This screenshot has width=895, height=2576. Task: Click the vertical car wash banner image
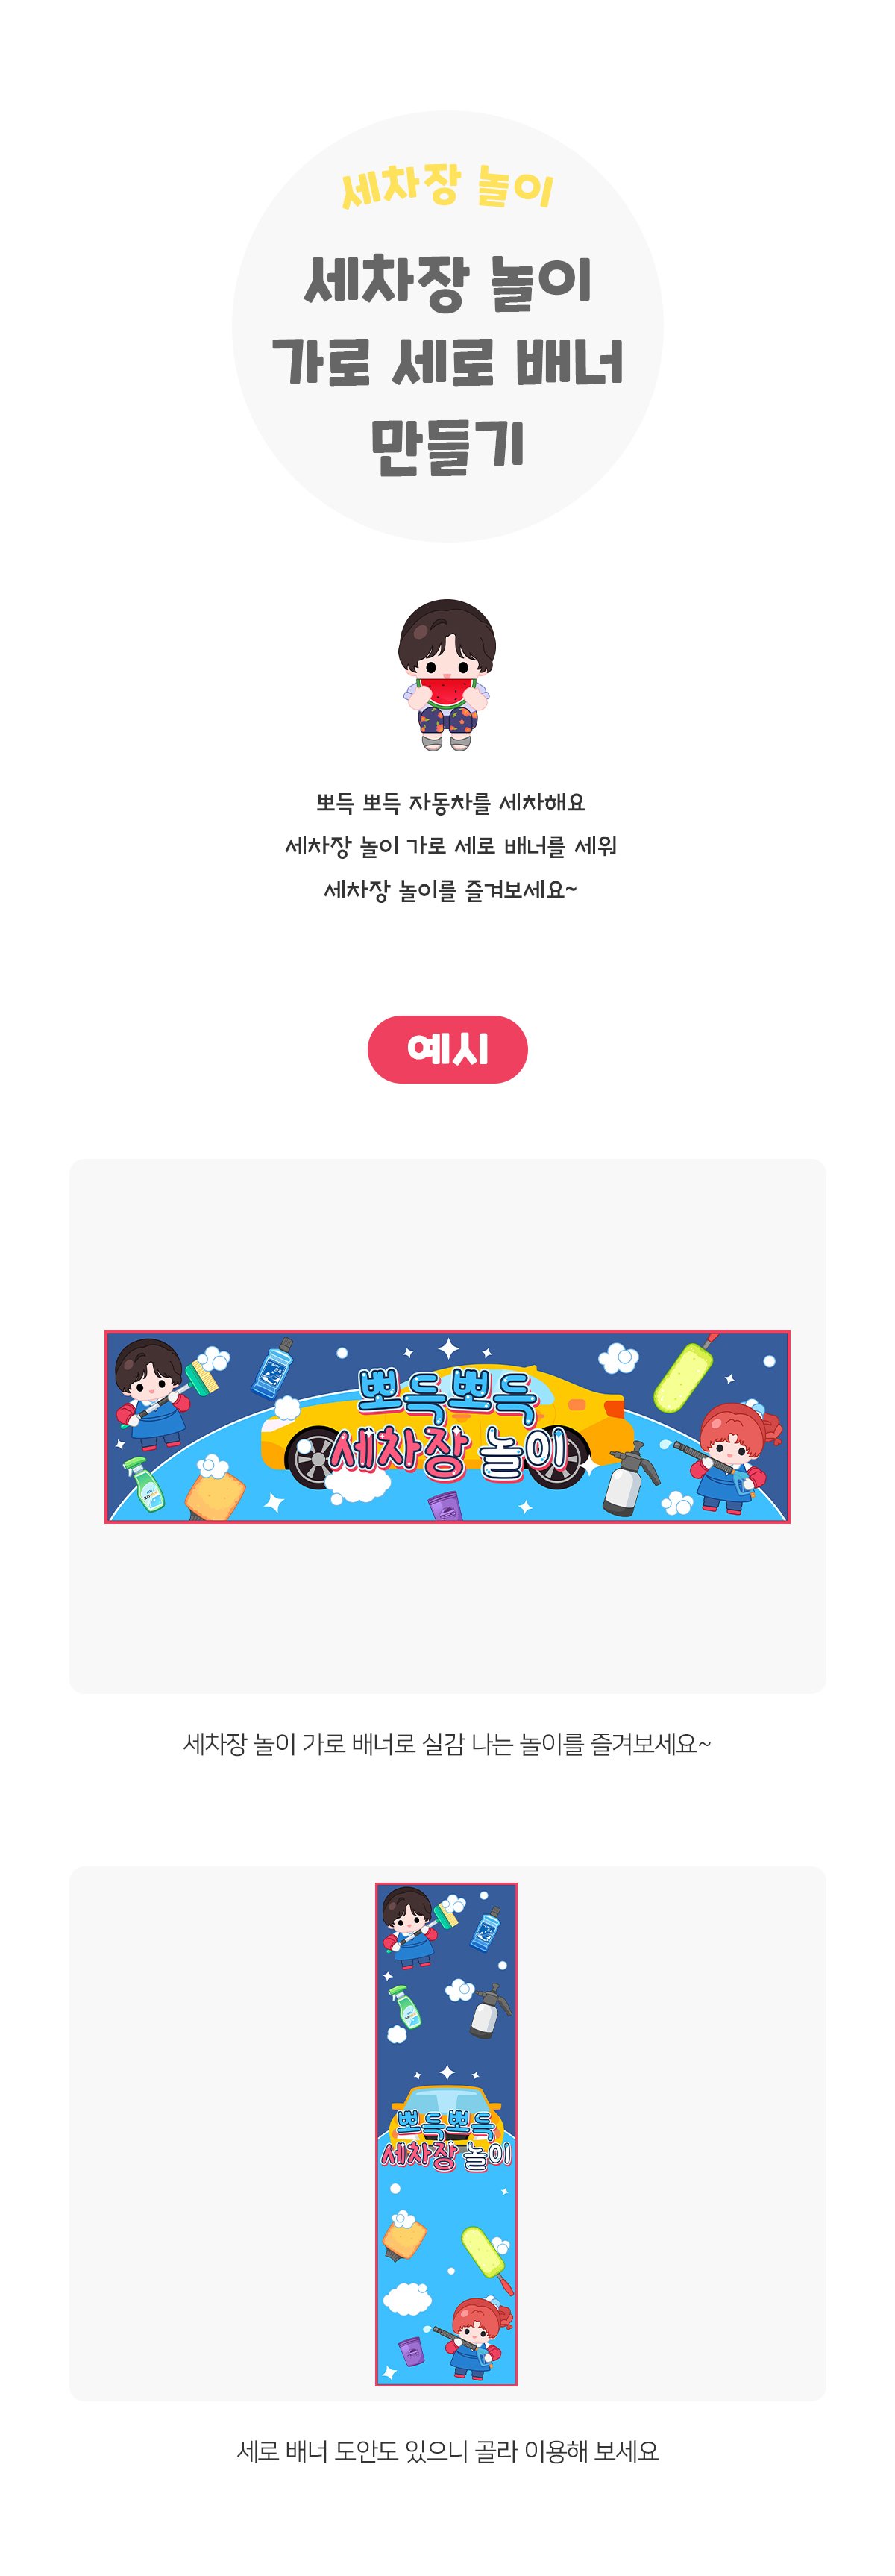click(x=446, y=2134)
